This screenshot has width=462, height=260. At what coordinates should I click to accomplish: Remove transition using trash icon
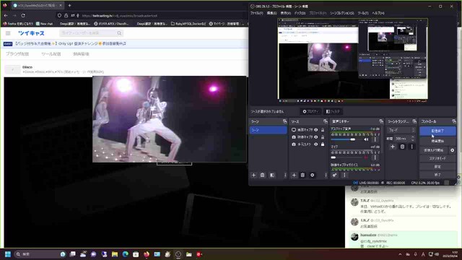point(402,147)
